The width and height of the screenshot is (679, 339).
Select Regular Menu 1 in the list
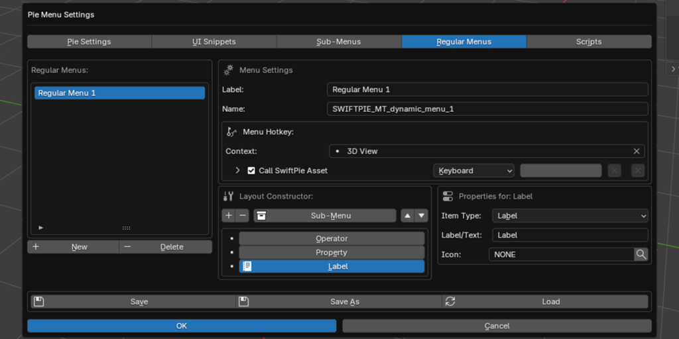point(119,93)
